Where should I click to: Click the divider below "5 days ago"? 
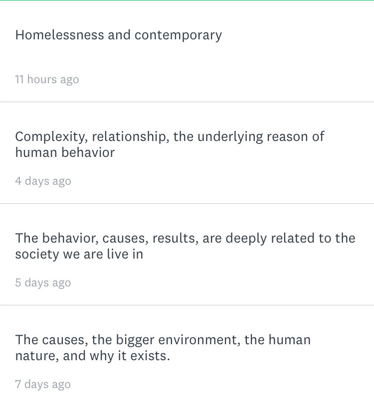click(x=187, y=305)
